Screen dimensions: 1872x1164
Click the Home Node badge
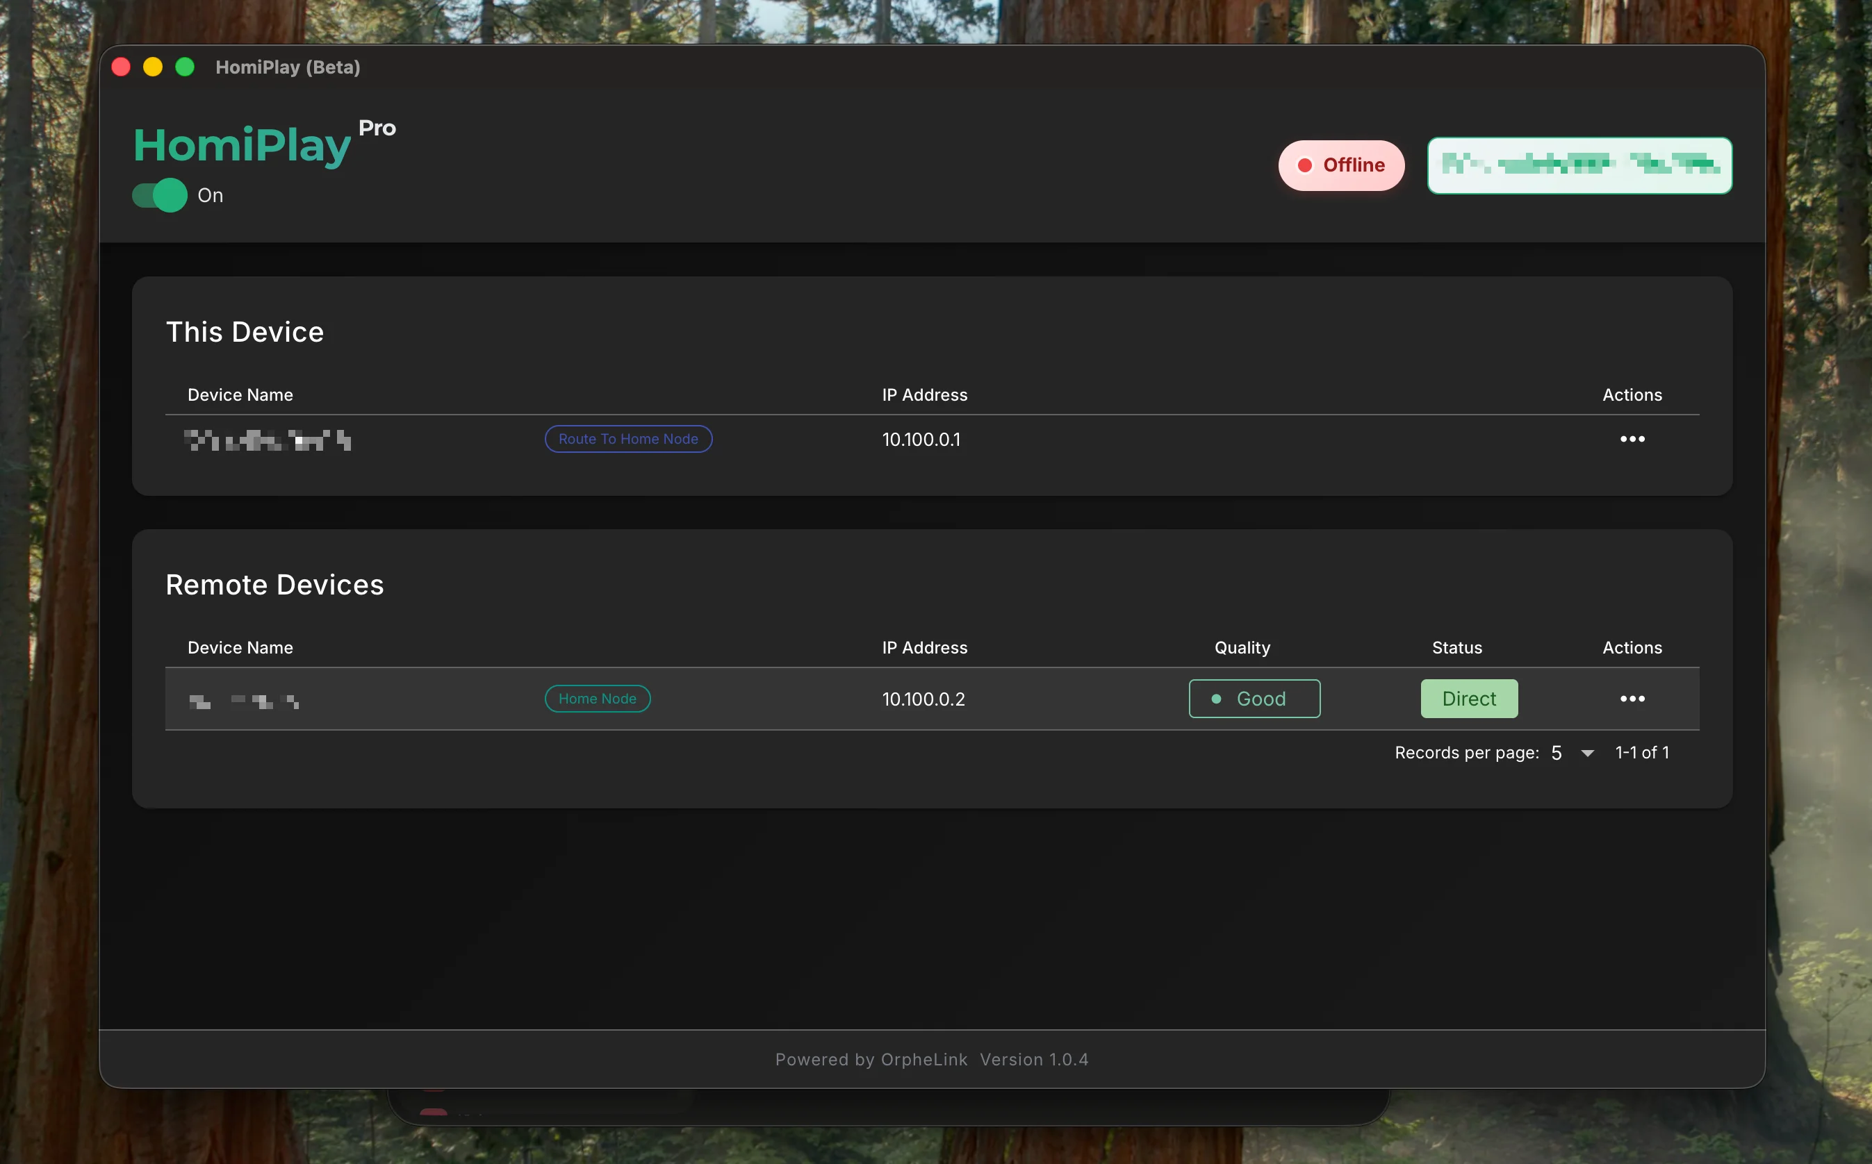(598, 699)
